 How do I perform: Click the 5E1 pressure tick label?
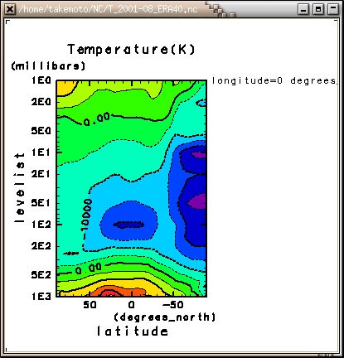click(x=41, y=203)
